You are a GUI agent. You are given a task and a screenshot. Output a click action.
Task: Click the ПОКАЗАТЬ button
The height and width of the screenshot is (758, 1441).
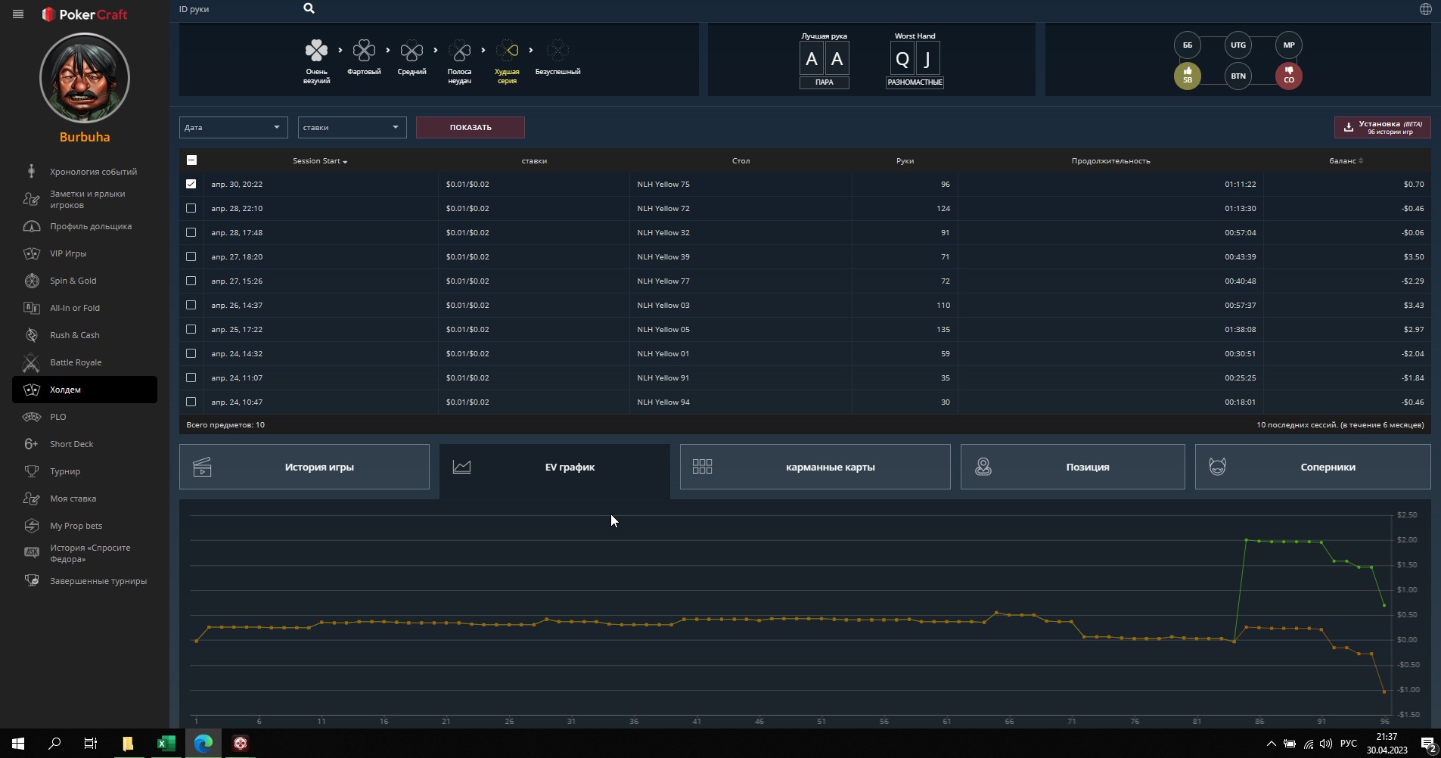470,127
